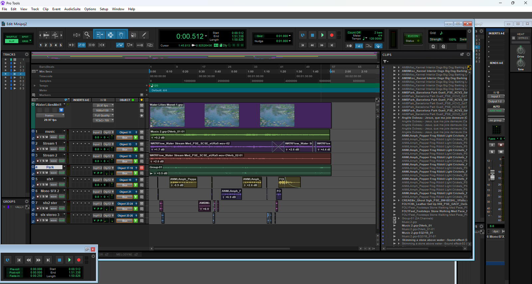532x284 pixels.
Task: Click the Stream 1 read automation button
Action: tap(62, 149)
